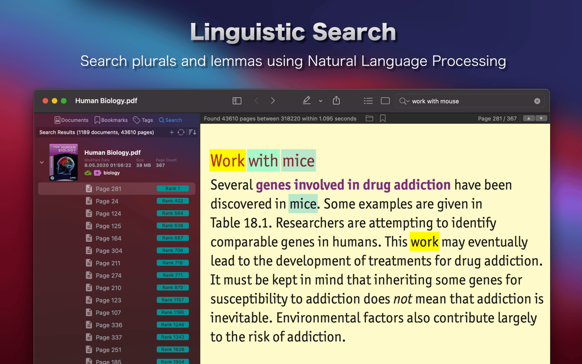Toggle the sidebar panel icon

(x=237, y=101)
